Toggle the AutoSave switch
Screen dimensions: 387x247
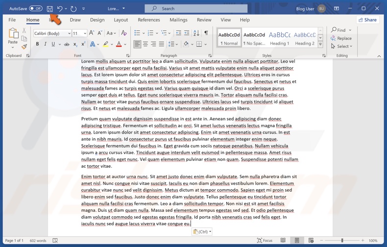(35, 9)
